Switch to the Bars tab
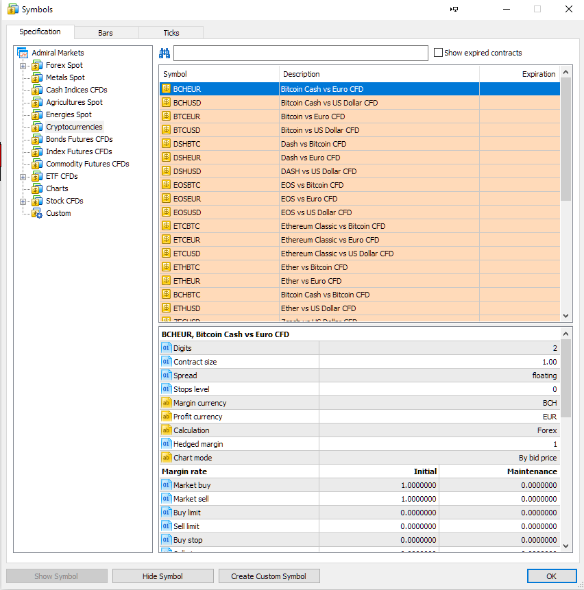The image size is (584, 590). tap(106, 33)
